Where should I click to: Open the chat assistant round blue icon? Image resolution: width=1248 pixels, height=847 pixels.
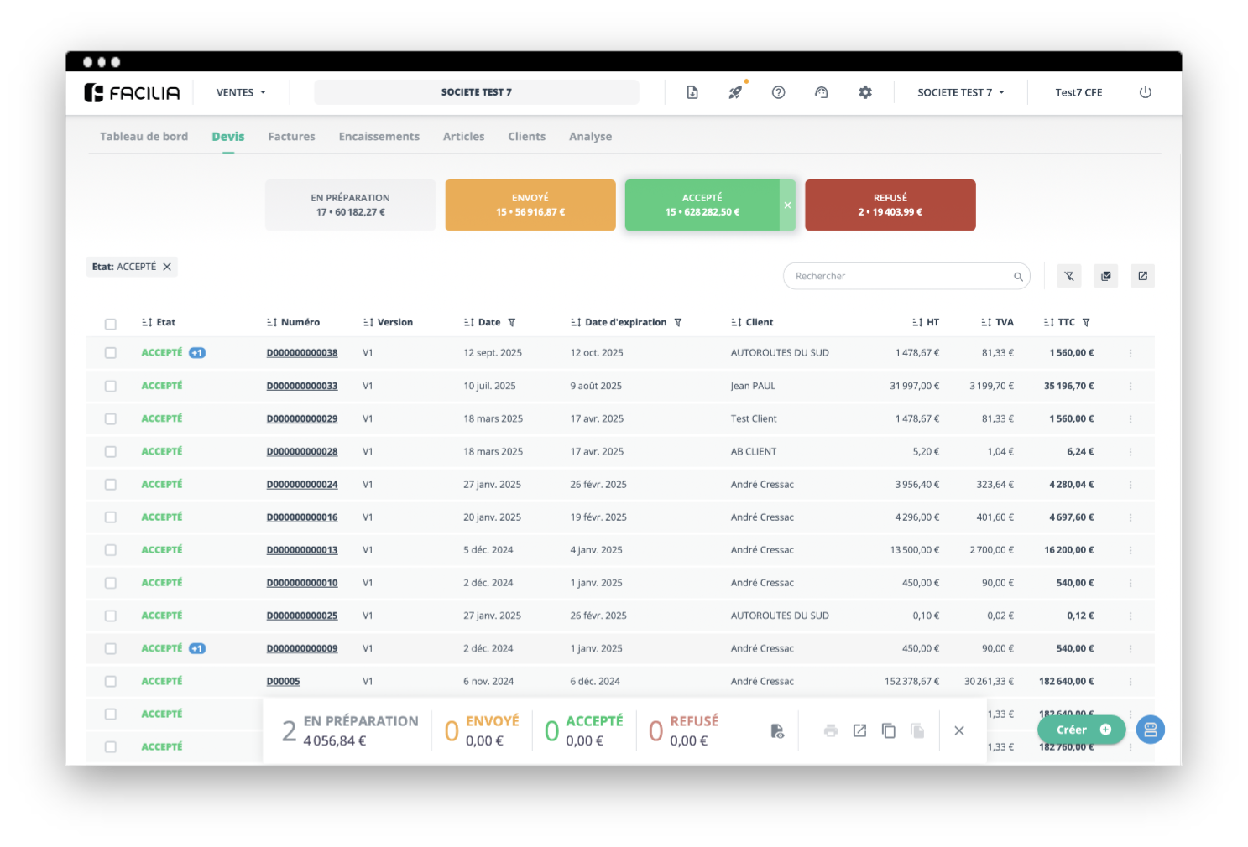(1150, 730)
